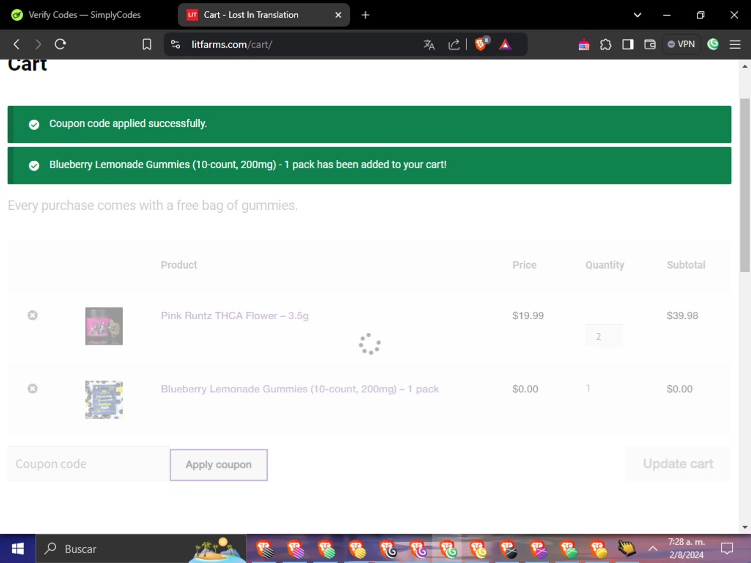The width and height of the screenshot is (751, 563).
Task: Go back to the previous page
Action: [x=17, y=45]
